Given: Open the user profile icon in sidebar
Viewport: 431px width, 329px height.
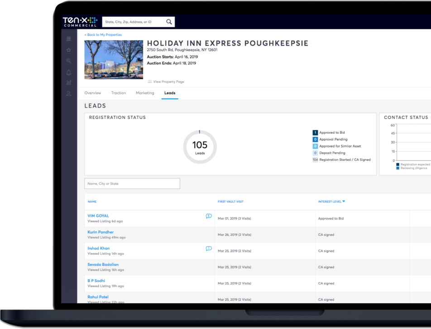Looking at the screenshot, I should coord(69,94).
